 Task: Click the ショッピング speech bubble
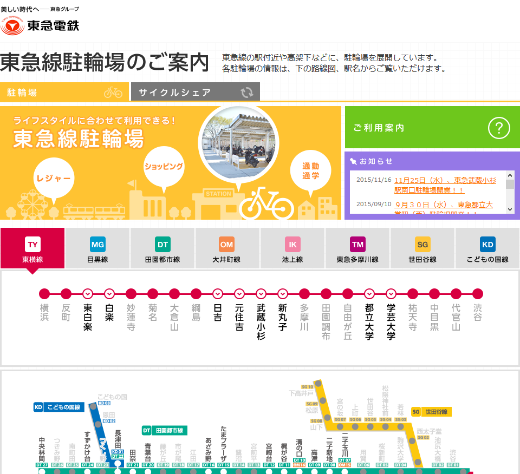tap(164, 166)
